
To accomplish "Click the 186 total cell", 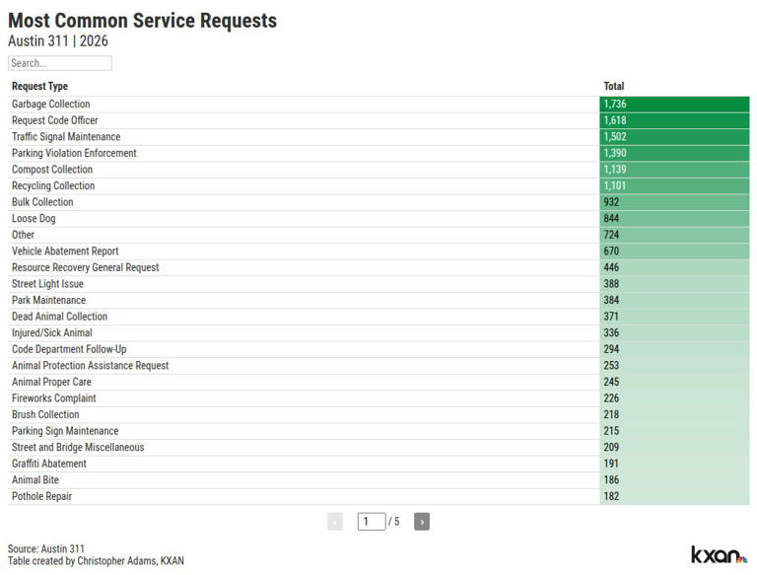I will pos(674,480).
